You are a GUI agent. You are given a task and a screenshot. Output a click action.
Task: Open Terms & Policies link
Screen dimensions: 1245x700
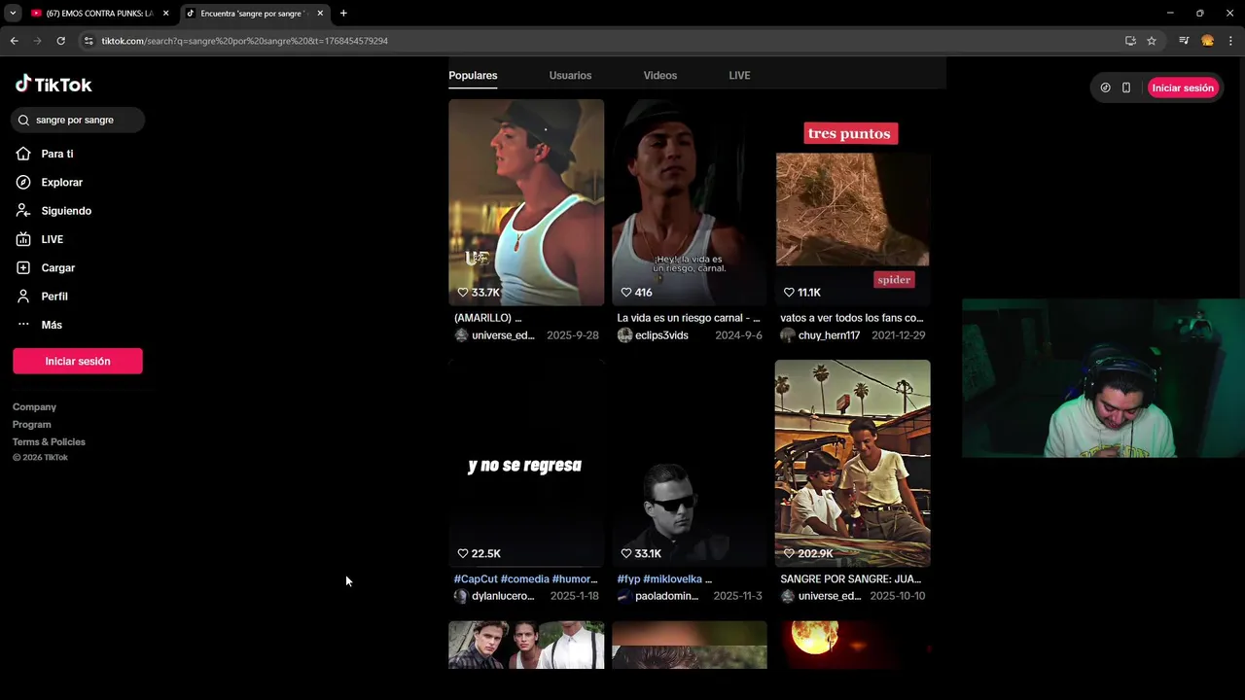[x=49, y=441]
